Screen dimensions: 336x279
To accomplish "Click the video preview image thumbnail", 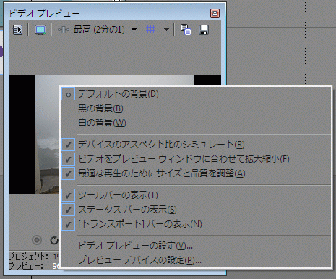I will coord(47,134).
